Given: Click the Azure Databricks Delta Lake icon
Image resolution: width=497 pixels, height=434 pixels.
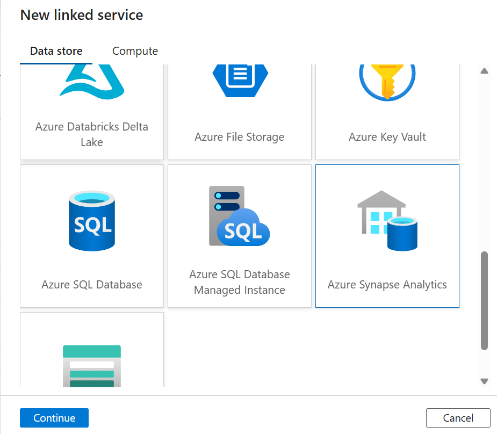Looking at the screenshot, I should click(92, 82).
